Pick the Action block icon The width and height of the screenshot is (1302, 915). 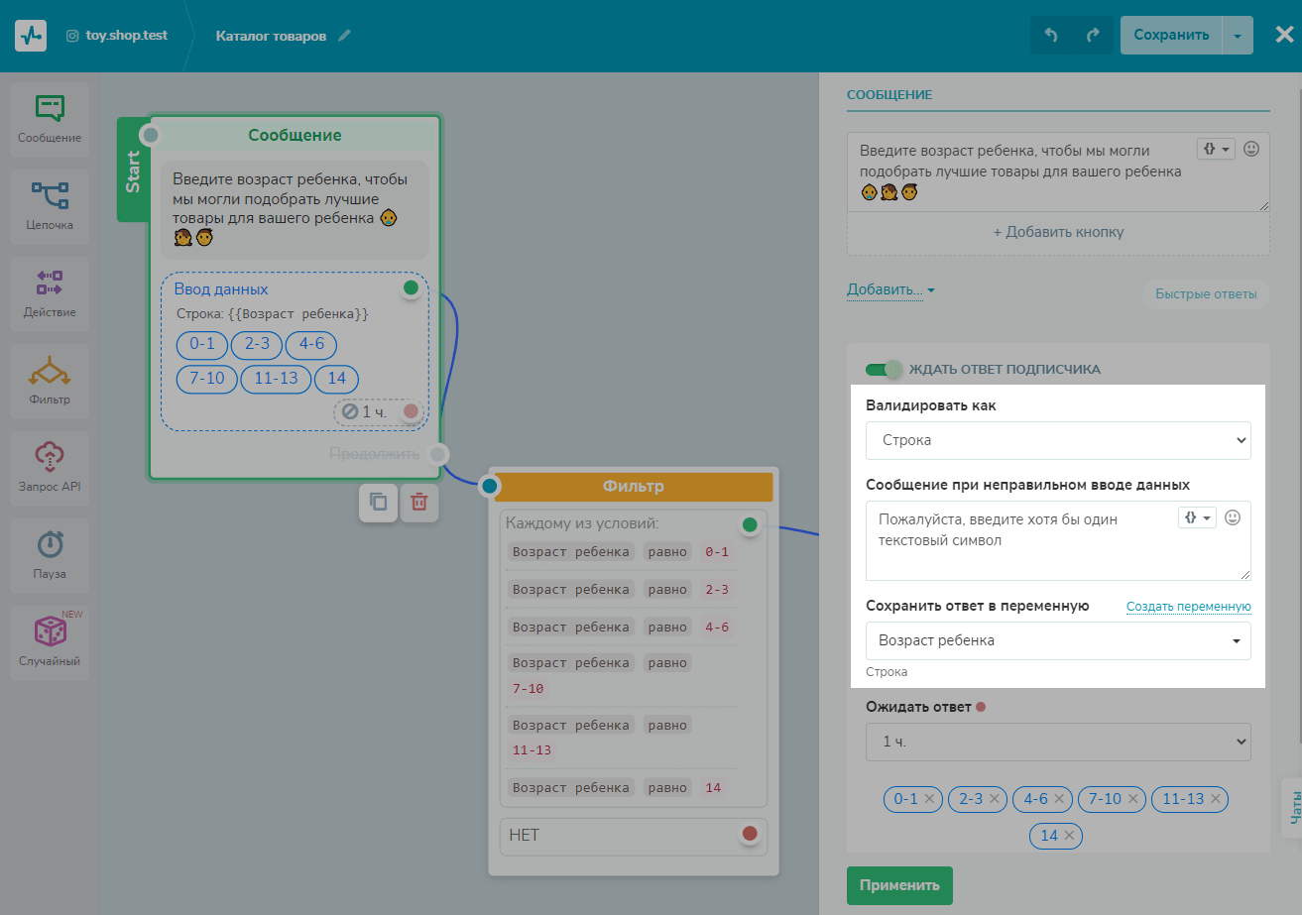pyautogui.click(x=50, y=285)
